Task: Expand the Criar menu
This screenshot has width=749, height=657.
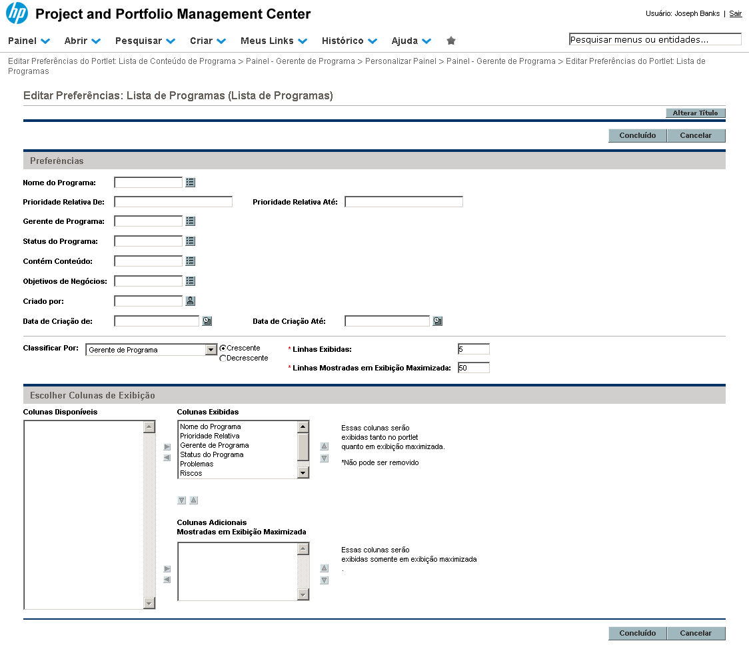Action: point(207,41)
